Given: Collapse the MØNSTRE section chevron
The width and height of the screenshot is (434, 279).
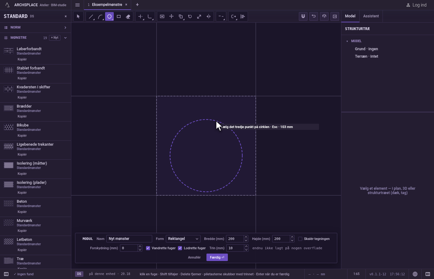Looking at the screenshot, I should pos(65,38).
